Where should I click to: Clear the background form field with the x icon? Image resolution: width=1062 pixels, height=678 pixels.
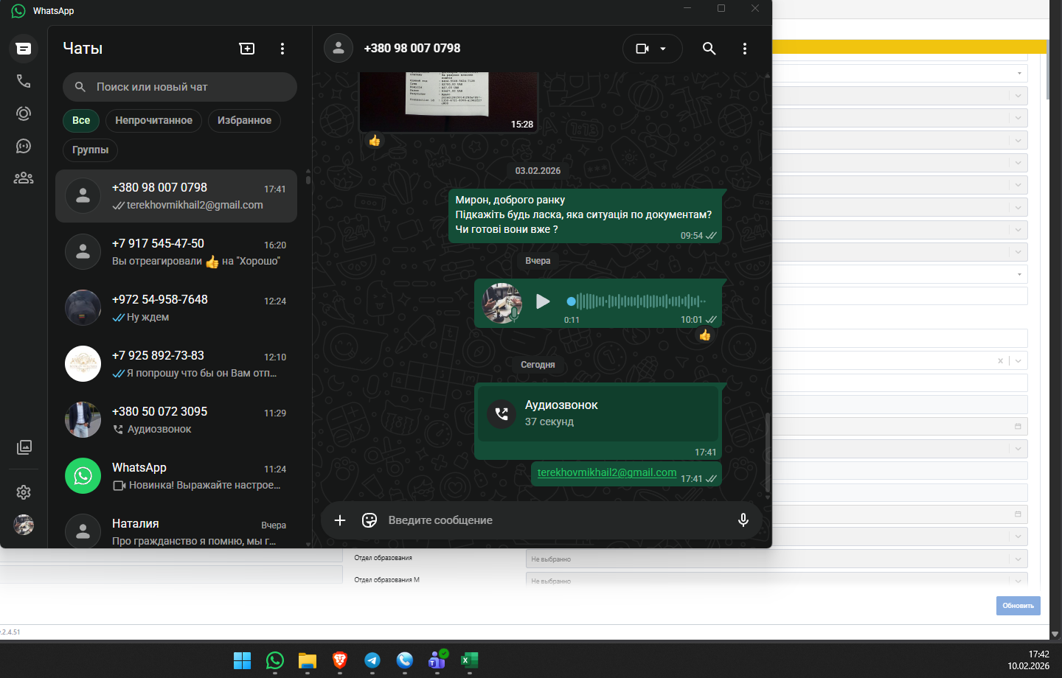click(x=1001, y=361)
